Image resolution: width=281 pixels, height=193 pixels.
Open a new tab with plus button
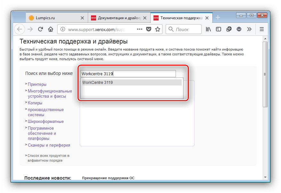[x=218, y=18]
